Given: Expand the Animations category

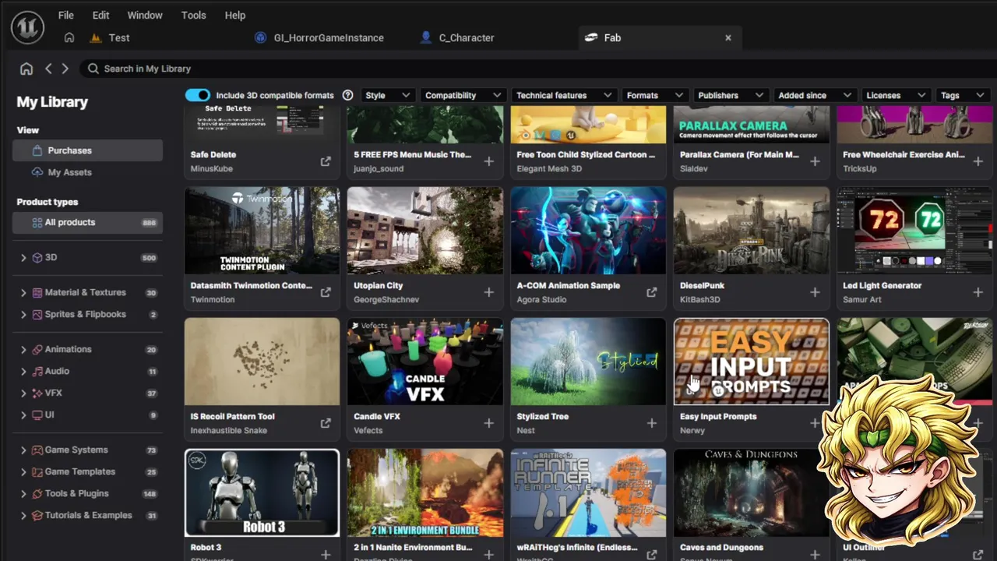Looking at the screenshot, I should coord(23,350).
